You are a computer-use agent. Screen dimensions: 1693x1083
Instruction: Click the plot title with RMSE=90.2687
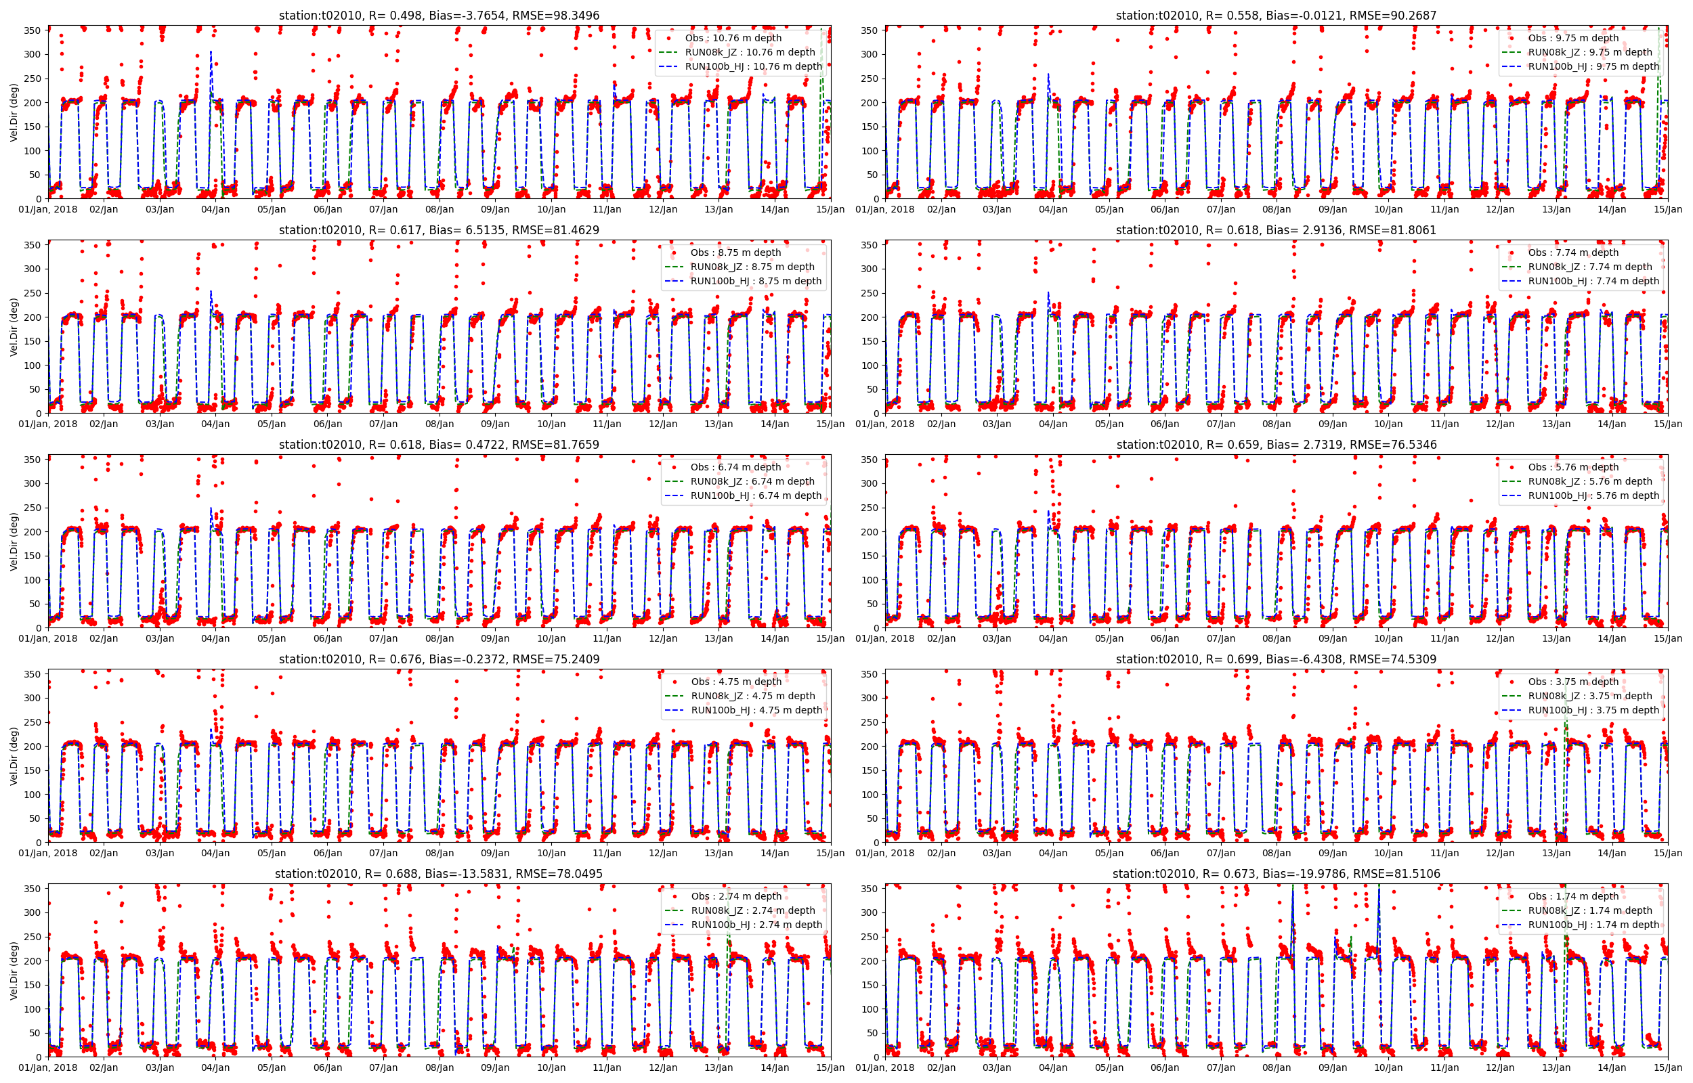1276,16
